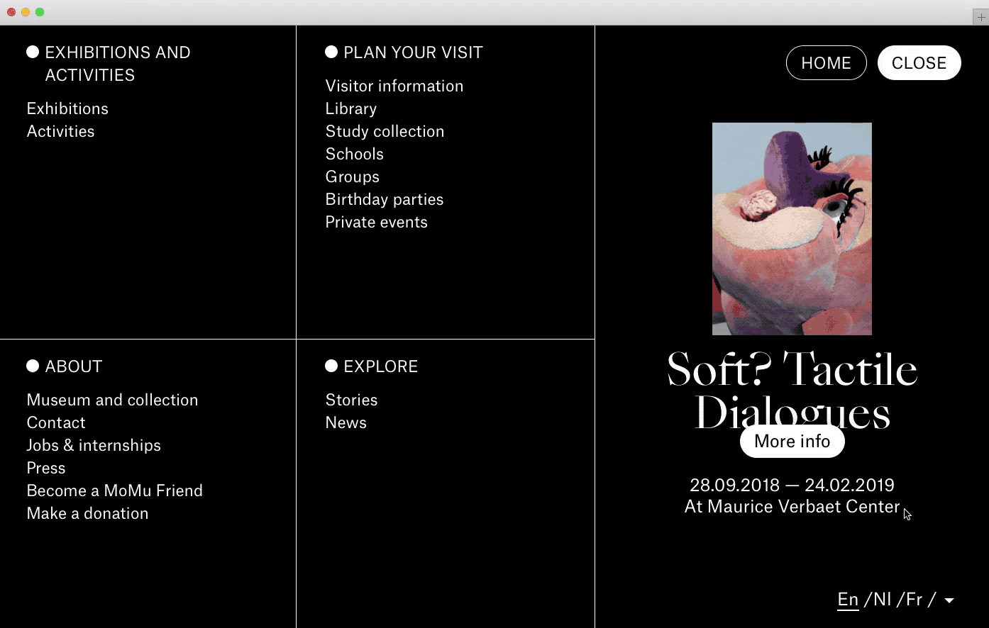
Task: Switch language to Fr
Action: pos(915,599)
